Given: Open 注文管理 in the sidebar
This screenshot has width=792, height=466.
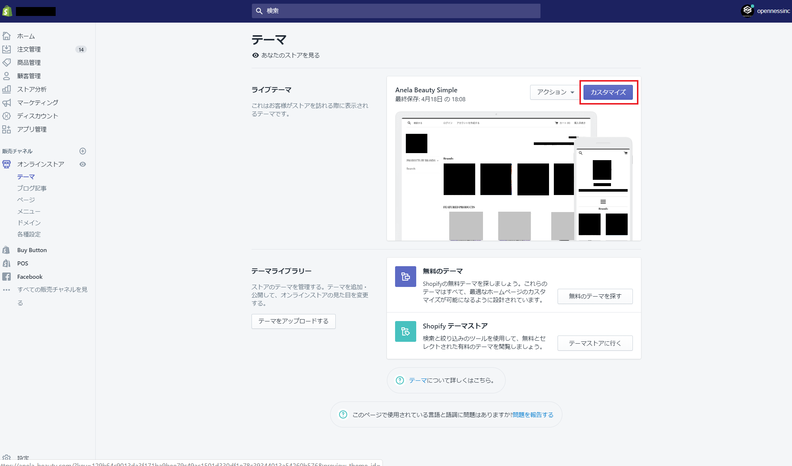Looking at the screenshot, I should [29, 49].
